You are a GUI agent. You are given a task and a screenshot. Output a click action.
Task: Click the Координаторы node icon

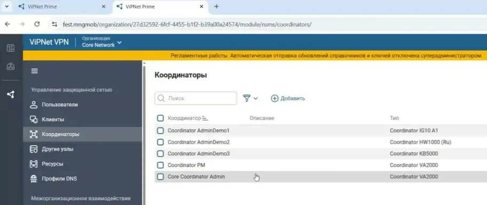pos(34,134)
